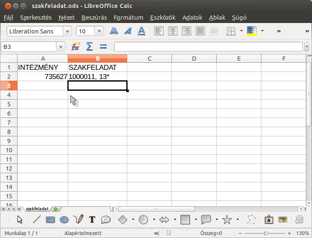Show more formatting toolbar buttons
Viewport: 312px width, 238px height.
tap(279, 31)
